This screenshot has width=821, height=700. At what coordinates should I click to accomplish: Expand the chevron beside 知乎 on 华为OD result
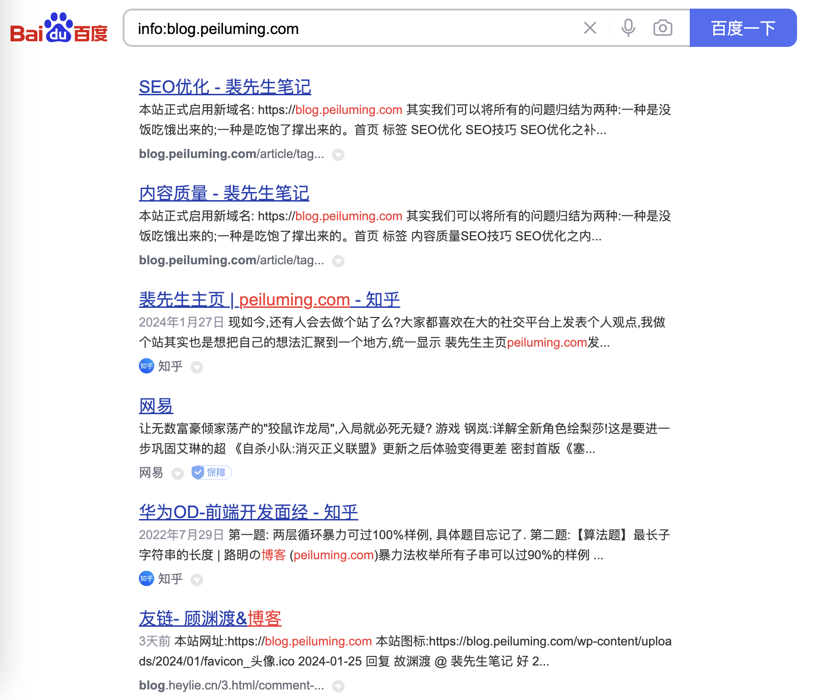pos(196,580)
